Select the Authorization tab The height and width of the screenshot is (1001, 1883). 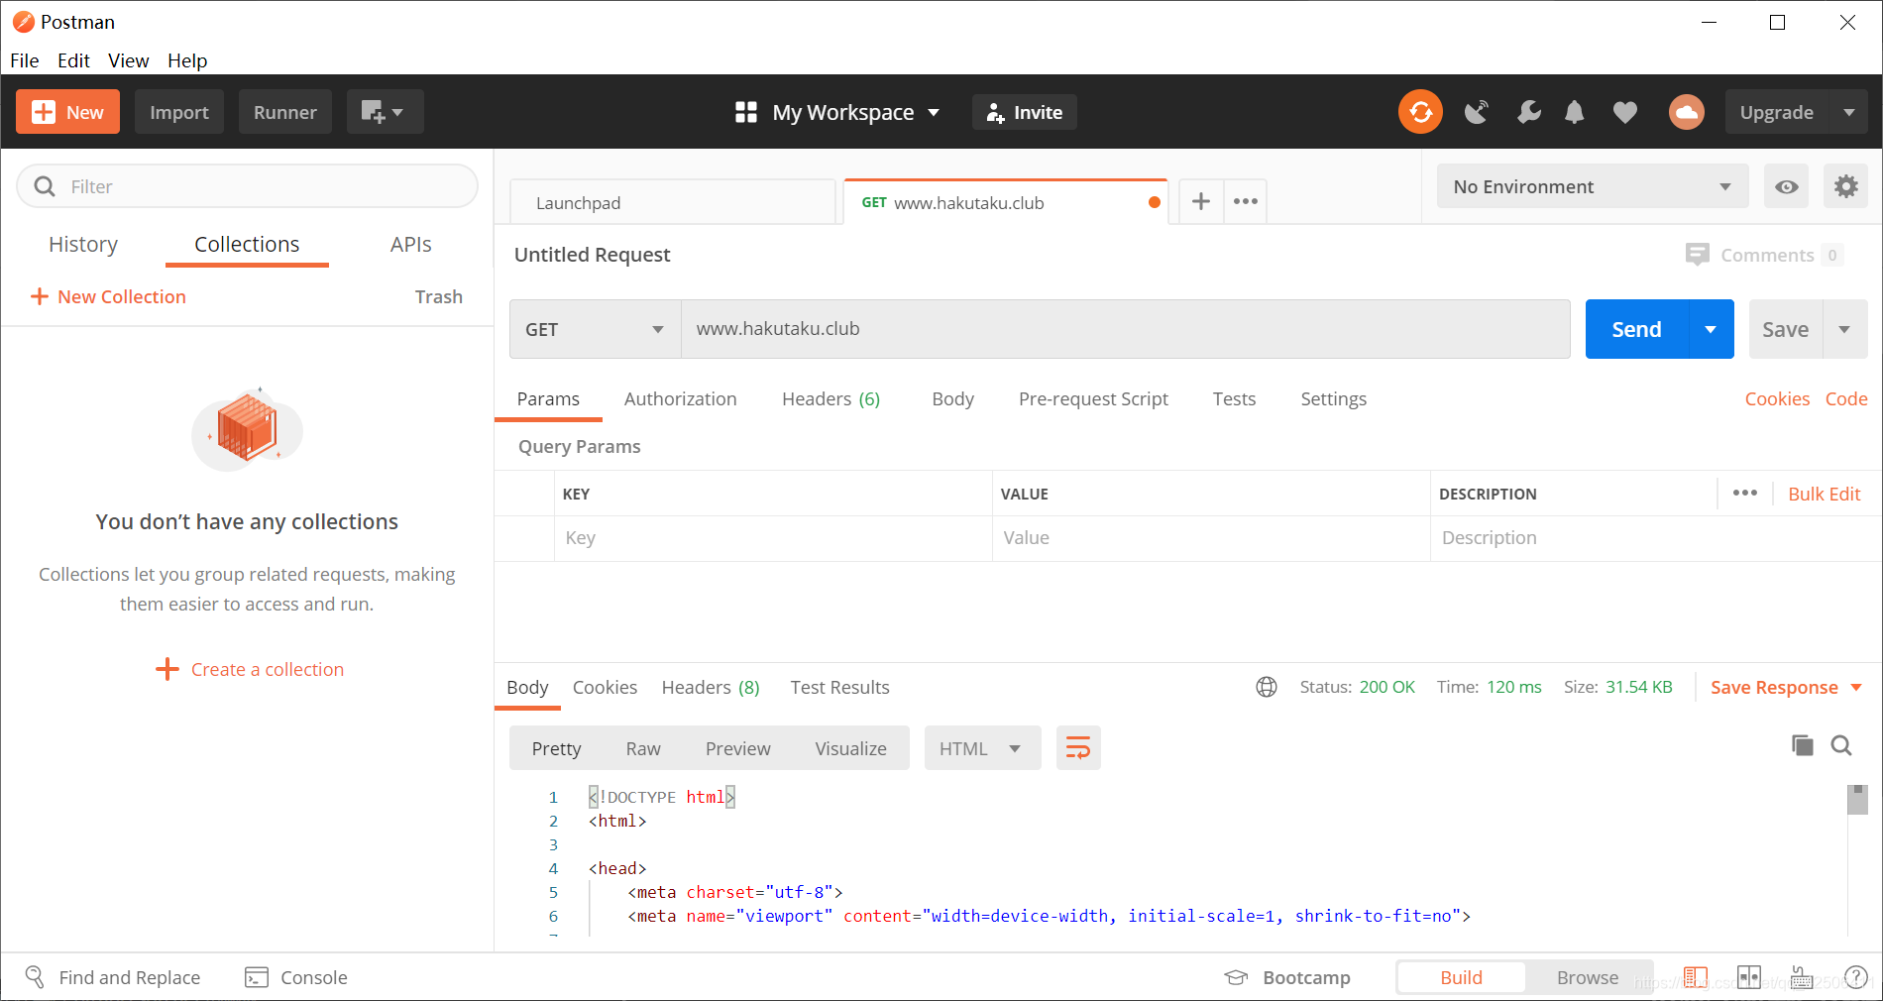[680, 398]
